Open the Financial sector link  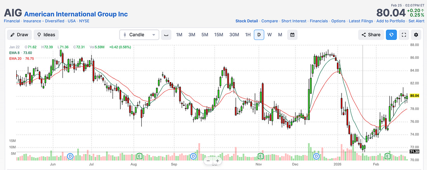coord(12,21)
